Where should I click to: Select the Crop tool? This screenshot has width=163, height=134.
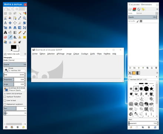click(x=20, y=23)
